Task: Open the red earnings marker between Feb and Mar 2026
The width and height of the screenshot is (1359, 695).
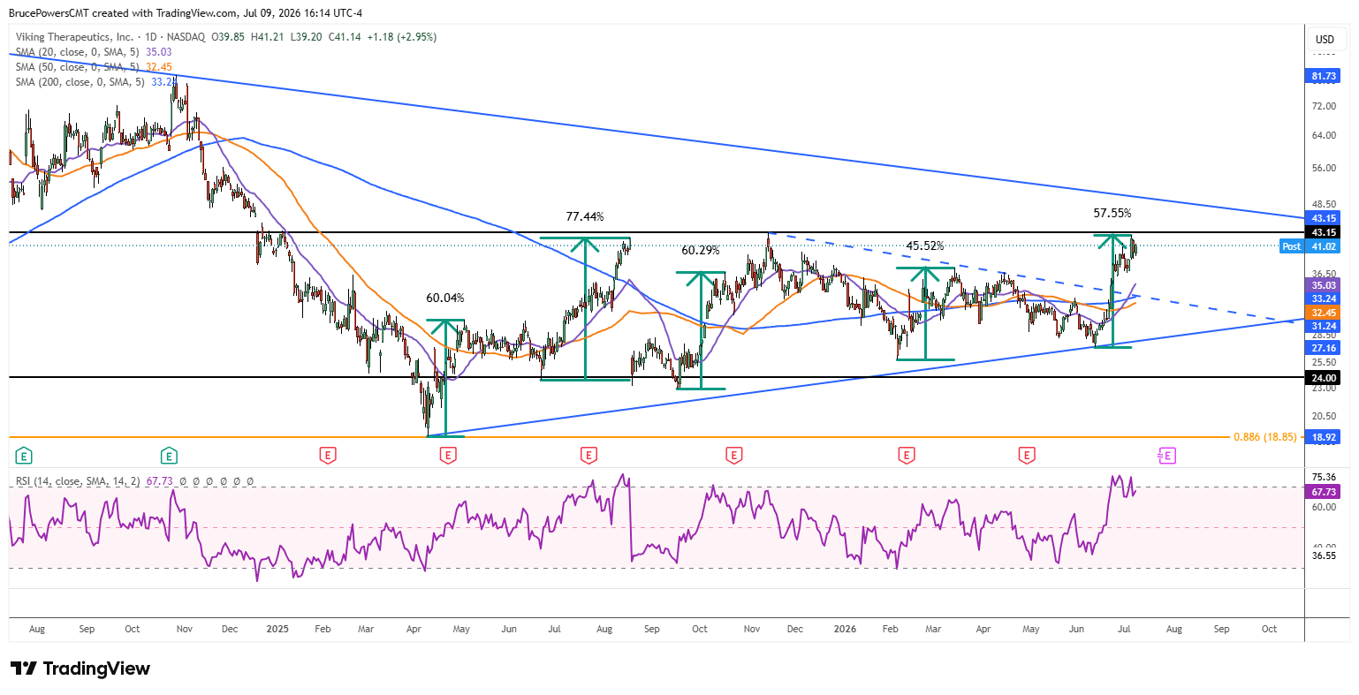Action: point(906,456)
